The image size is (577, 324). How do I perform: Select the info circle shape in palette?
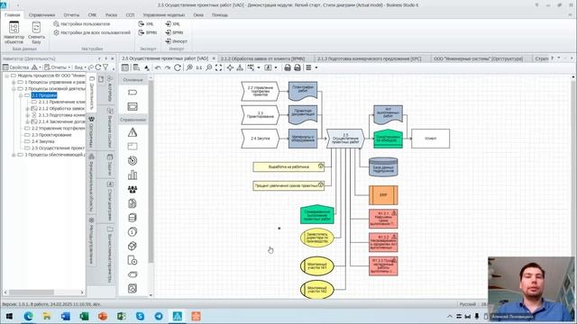pyautogui.click(x=133, y=232)
